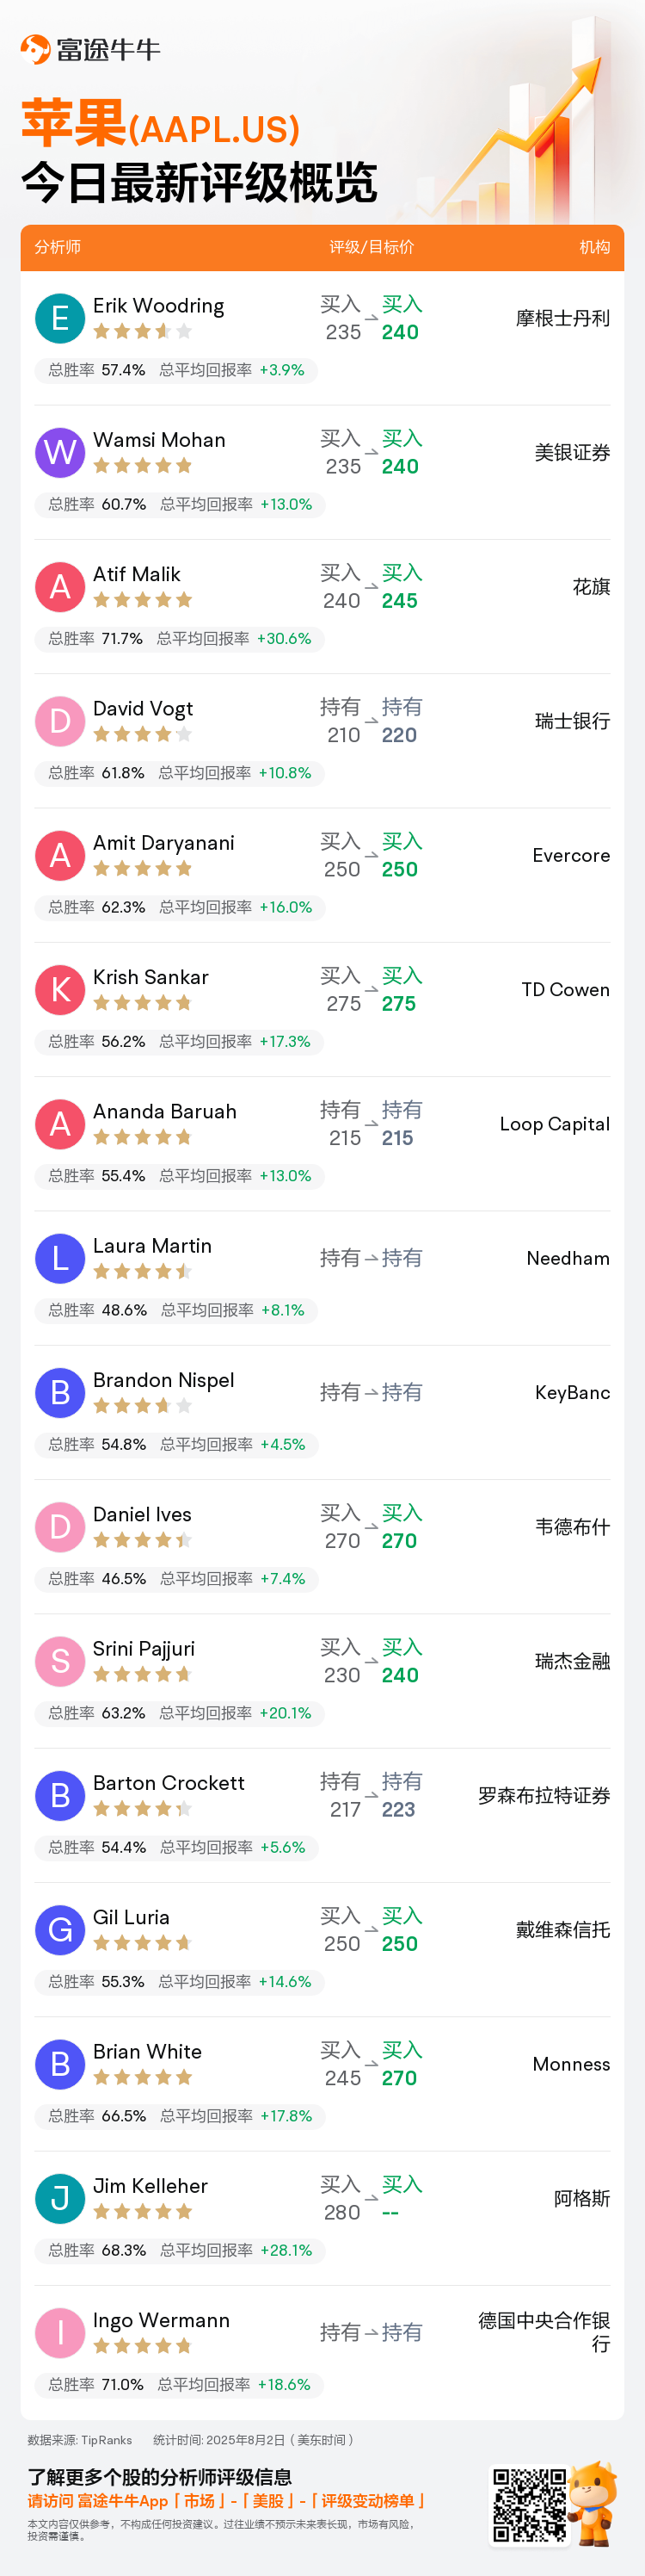Viewport: 645px width, 2576px height.
Task: Tap Laura Martin's blue L avatar
Action: click(x=60, y=1258)
